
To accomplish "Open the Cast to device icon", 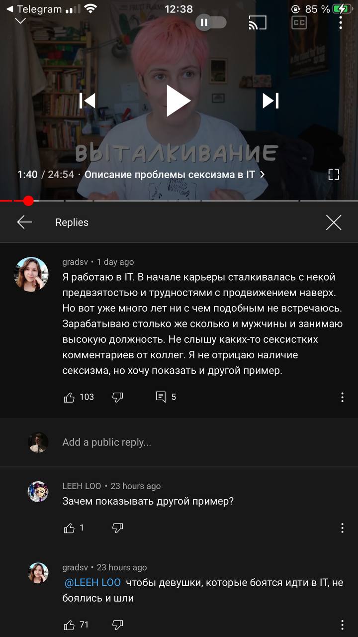I will click(258, 23).
